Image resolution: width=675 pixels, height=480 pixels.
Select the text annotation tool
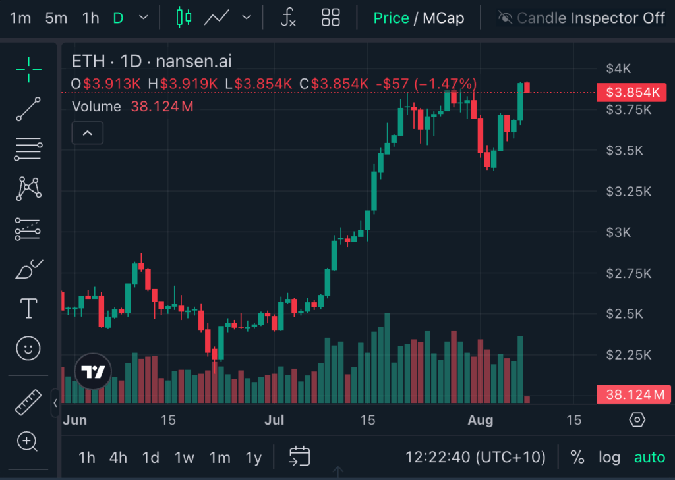pos(28,308)
